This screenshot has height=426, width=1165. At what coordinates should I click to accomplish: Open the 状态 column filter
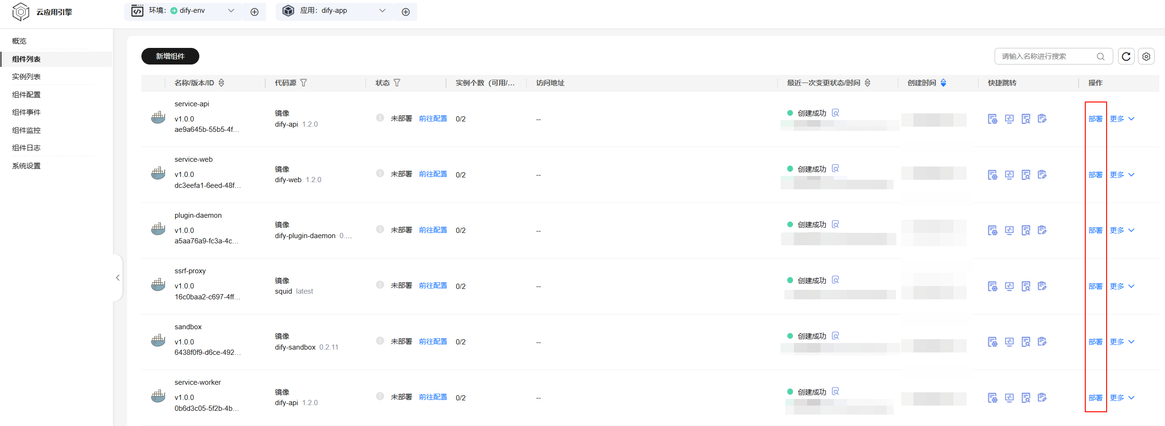click(x=397, y=83)
